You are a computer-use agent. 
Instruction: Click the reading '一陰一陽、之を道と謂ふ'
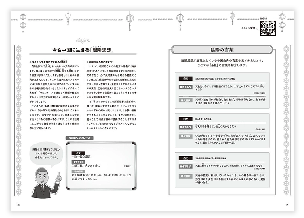point(86,166)
